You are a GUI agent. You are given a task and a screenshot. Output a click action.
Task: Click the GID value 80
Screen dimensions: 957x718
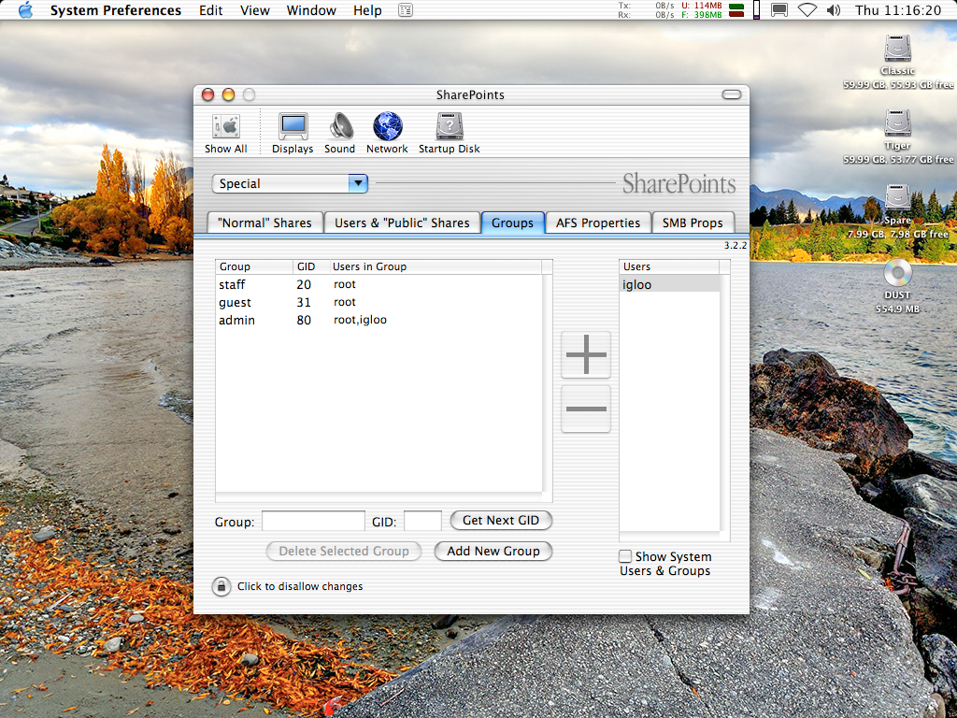pos(304,320)
